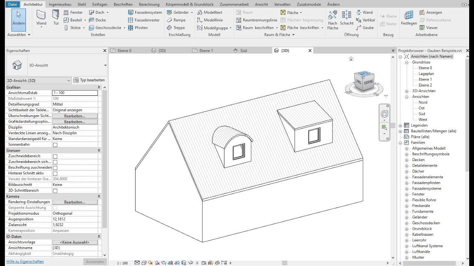
Task: Choose the Modelllinie tool
Action: point(210,20)
